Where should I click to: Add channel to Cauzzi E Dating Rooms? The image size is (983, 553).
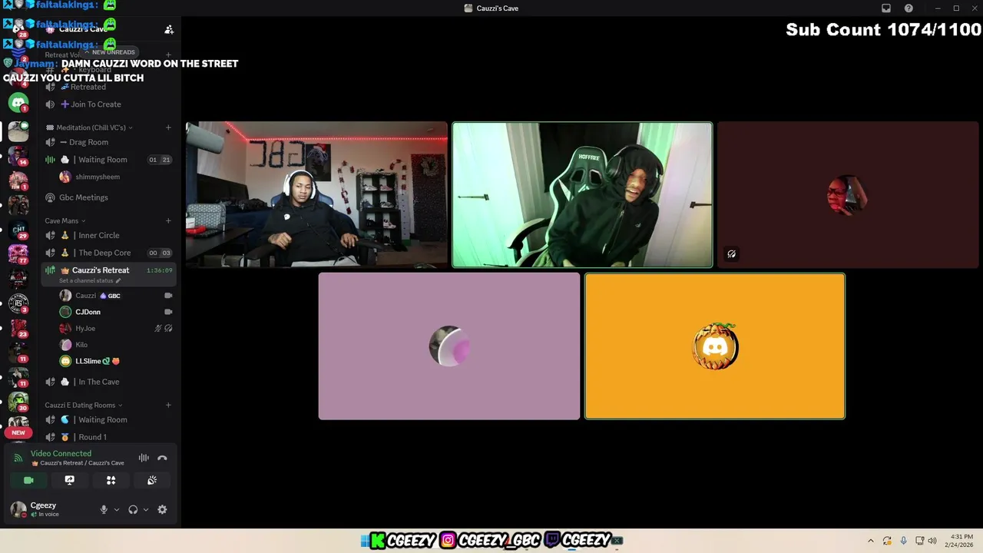point(168,405)
